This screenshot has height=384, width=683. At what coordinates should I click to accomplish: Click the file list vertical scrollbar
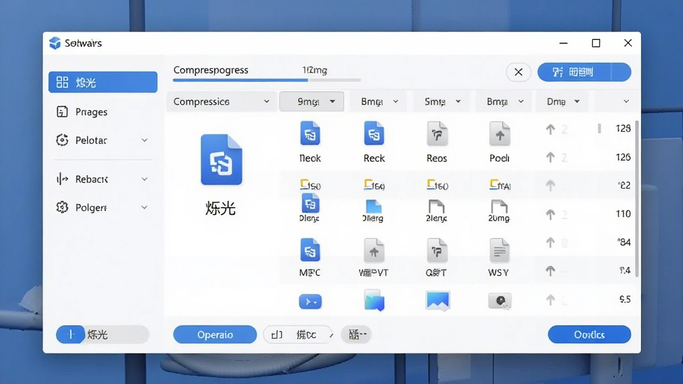coord(637,199)
